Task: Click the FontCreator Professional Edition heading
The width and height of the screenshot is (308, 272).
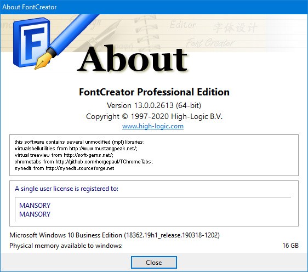Action: [154, 92]
